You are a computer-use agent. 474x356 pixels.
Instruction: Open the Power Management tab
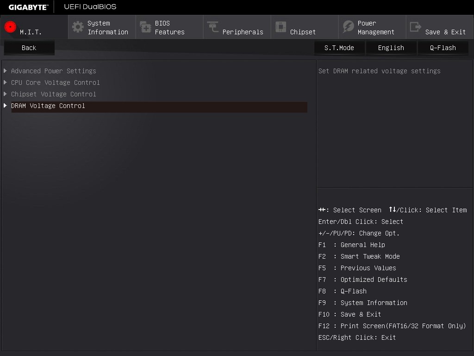click(372, 27)
